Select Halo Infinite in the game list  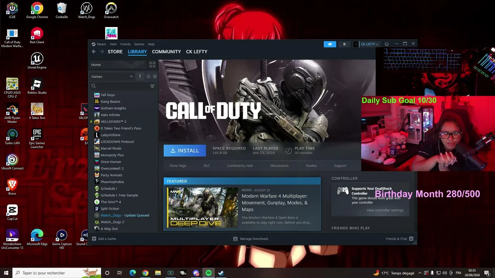[110, 115]
